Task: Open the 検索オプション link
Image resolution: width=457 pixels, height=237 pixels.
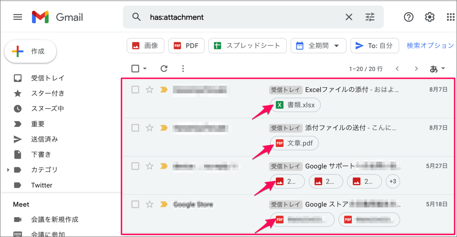Action: click(430, 46)
